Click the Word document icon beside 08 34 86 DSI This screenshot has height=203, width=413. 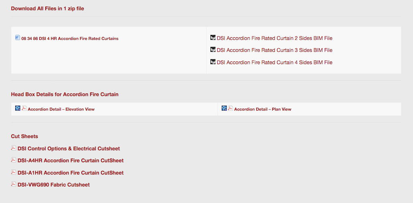point(18,38)
